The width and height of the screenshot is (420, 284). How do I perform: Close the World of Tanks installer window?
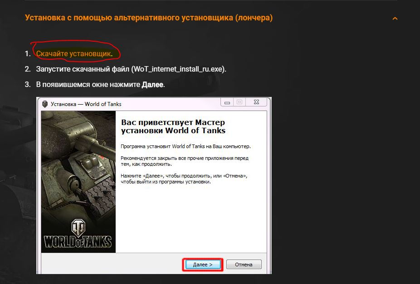[x=256, y=102]
